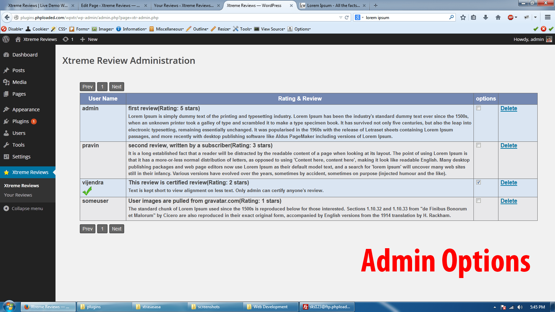This screenshot has height=312, width=555.
Task: Expand the View Source dropdown
Action: coord(270,29)
